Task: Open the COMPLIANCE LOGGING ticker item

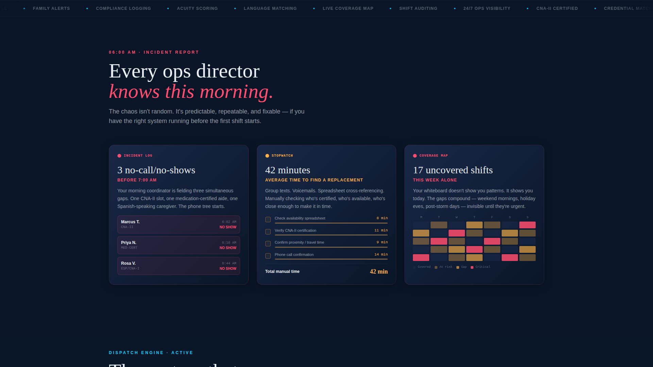Action: [x=123, y=8]
